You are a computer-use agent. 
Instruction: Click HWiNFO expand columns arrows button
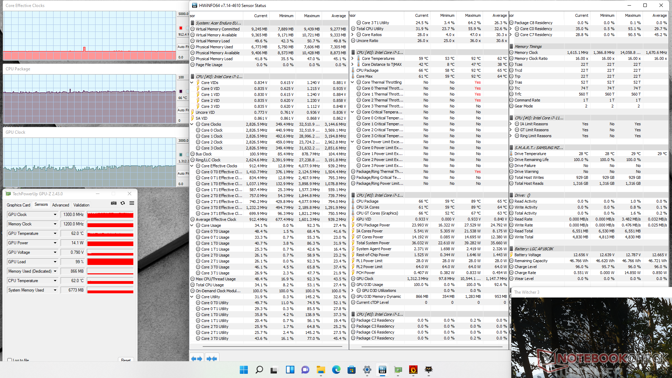196,359
